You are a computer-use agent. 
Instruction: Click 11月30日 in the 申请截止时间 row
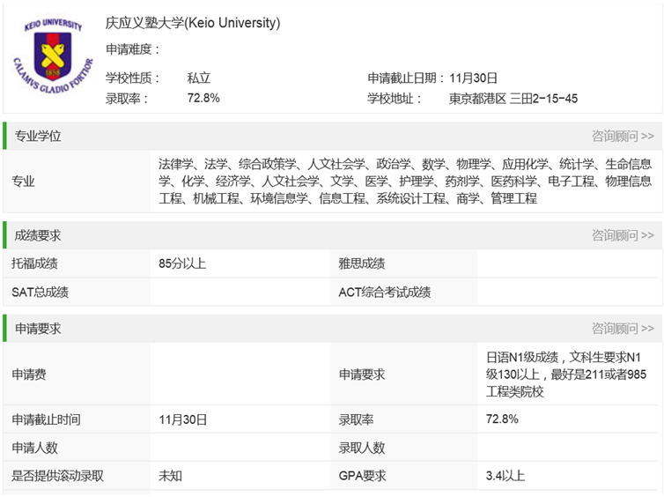182,419
